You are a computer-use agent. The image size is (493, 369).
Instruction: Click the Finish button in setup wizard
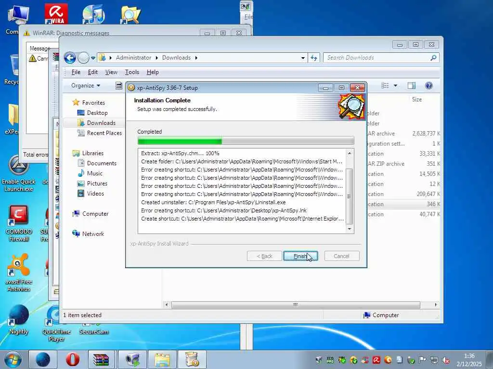(x=300, y=256)
